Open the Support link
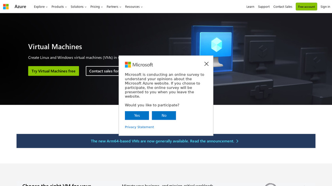332x186 pixels. point(264,7)
